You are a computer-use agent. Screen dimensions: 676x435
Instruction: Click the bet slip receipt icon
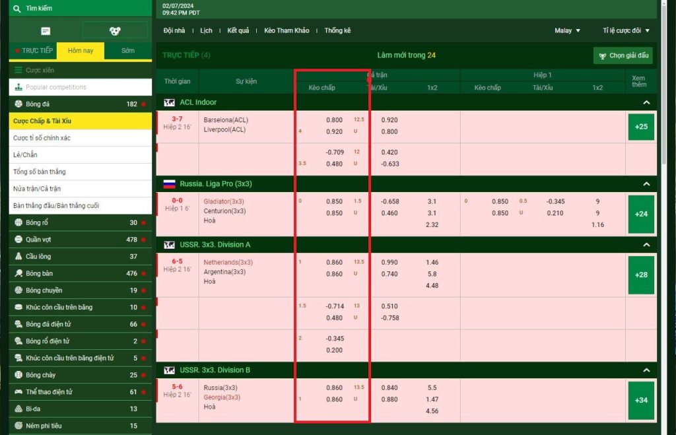[x=46, y=31]
